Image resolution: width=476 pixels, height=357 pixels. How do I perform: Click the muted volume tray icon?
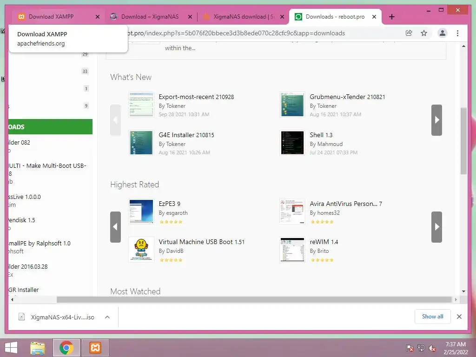point(432,348)
